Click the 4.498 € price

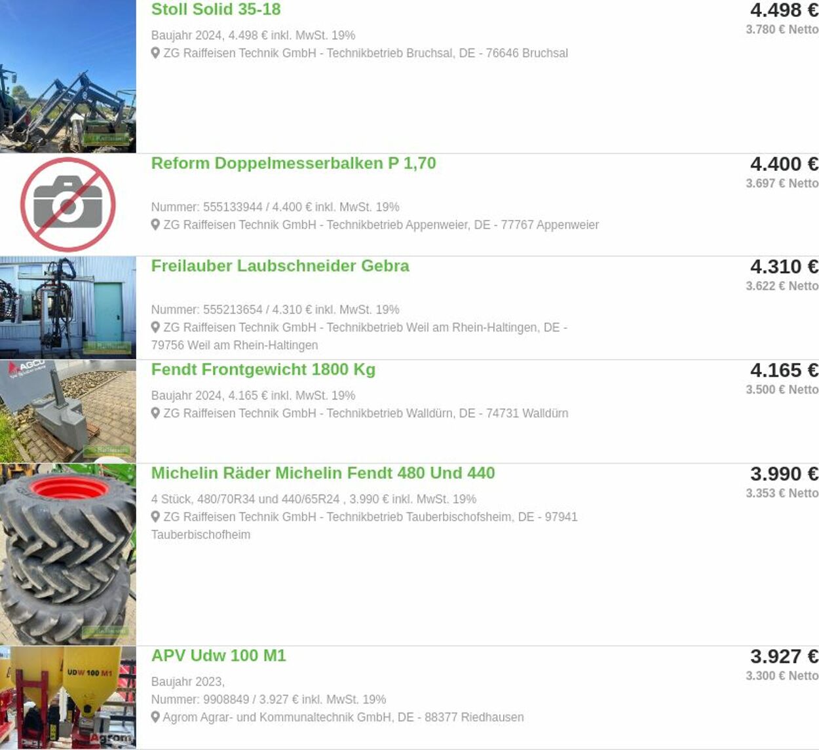pos(784,10)
